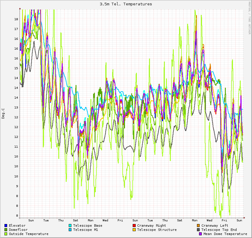
Task: Click the lime Outside Temperature legend swatch
Action: [6, 234]
